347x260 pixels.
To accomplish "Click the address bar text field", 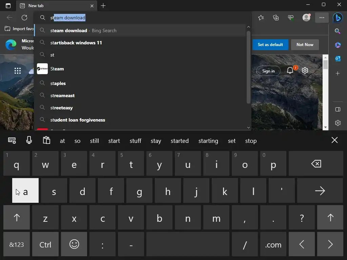I will (x=143, y=18).
